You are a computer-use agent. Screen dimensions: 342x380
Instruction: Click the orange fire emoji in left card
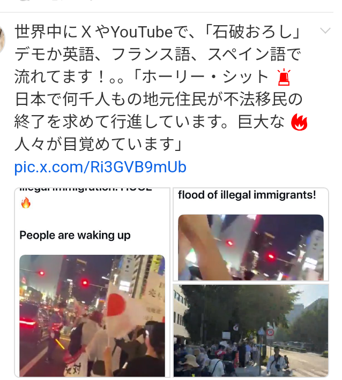tap(26, 203)
